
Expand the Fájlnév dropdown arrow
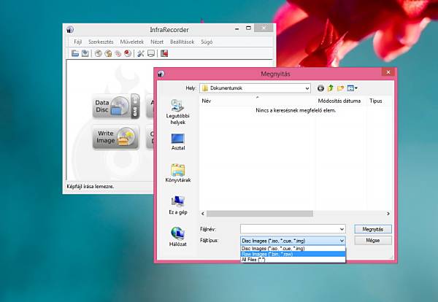[342, 229]
